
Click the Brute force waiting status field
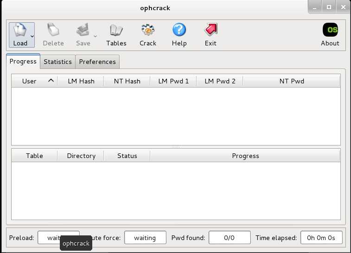point(145,238)
